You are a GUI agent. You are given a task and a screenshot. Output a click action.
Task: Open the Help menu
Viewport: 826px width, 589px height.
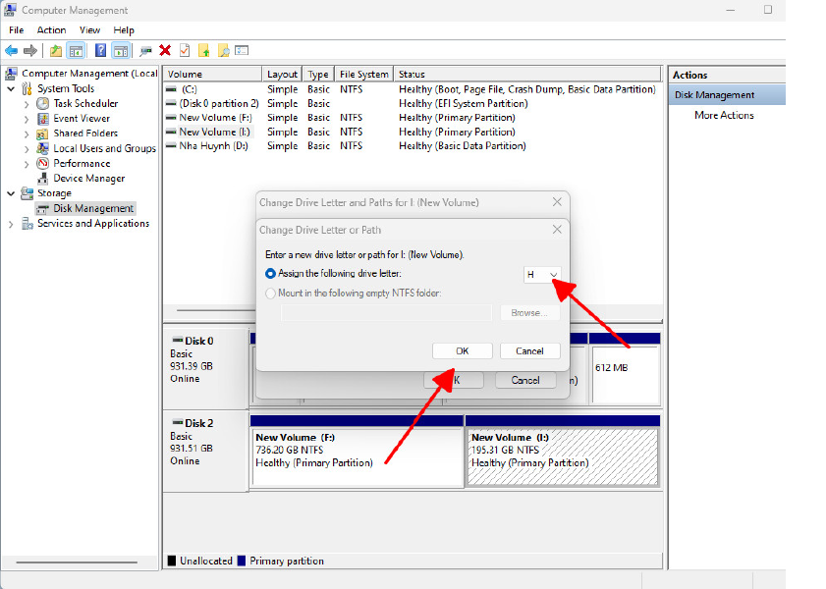(124, 30)
